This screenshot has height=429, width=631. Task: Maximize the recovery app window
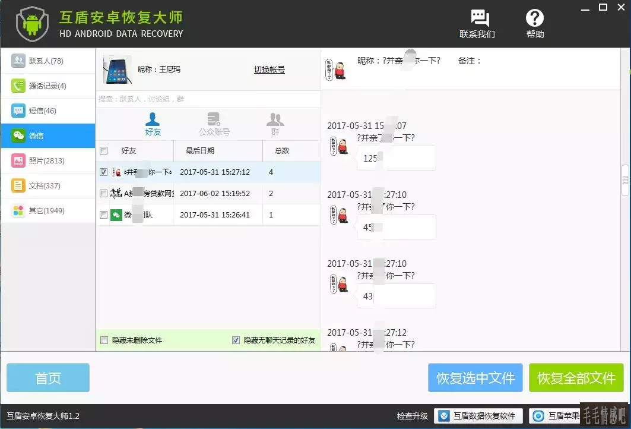(x=603, y=7)
